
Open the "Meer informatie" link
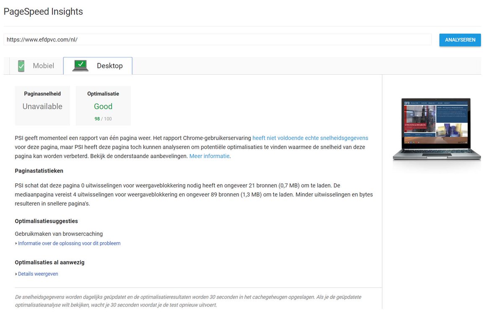click(x=208, y=156)
